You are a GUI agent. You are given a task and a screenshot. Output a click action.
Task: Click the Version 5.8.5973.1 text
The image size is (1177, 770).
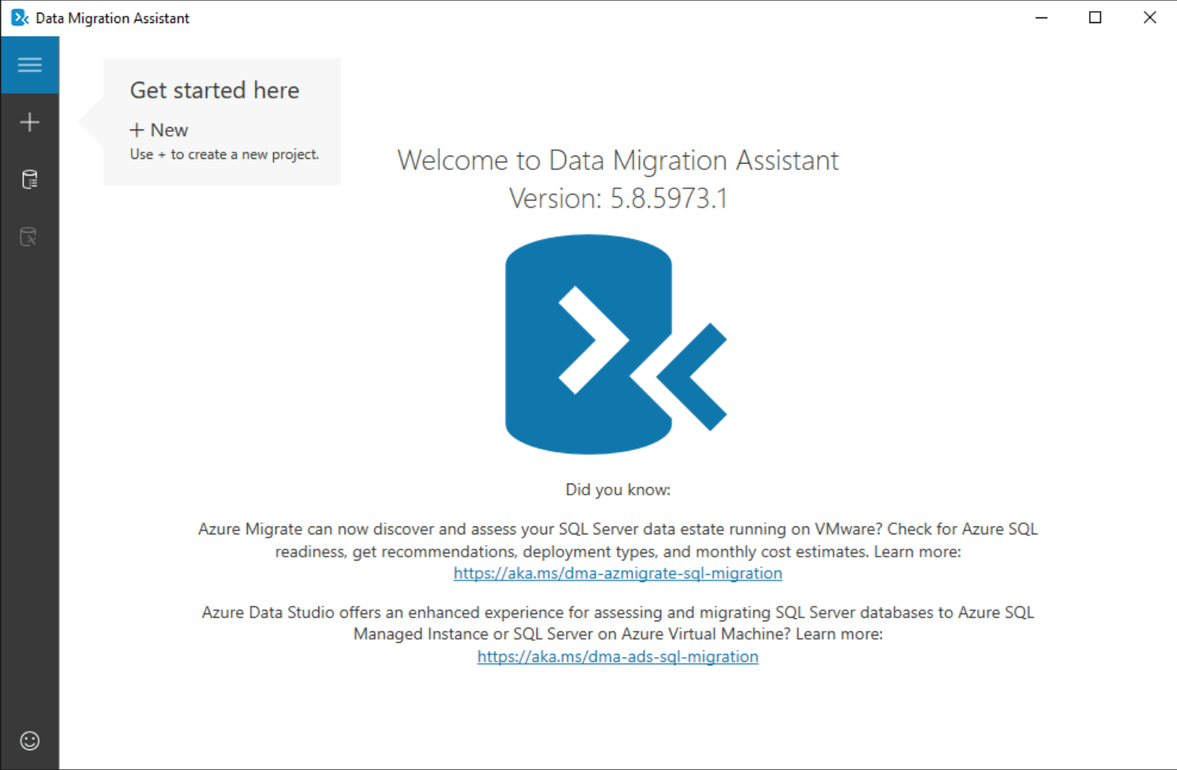[617, 198]
